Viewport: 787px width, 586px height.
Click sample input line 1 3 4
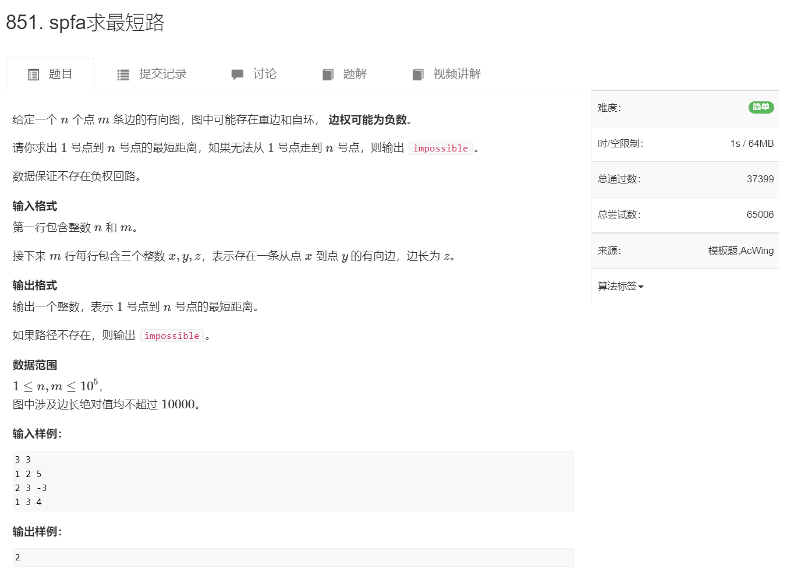pos(28,502)
